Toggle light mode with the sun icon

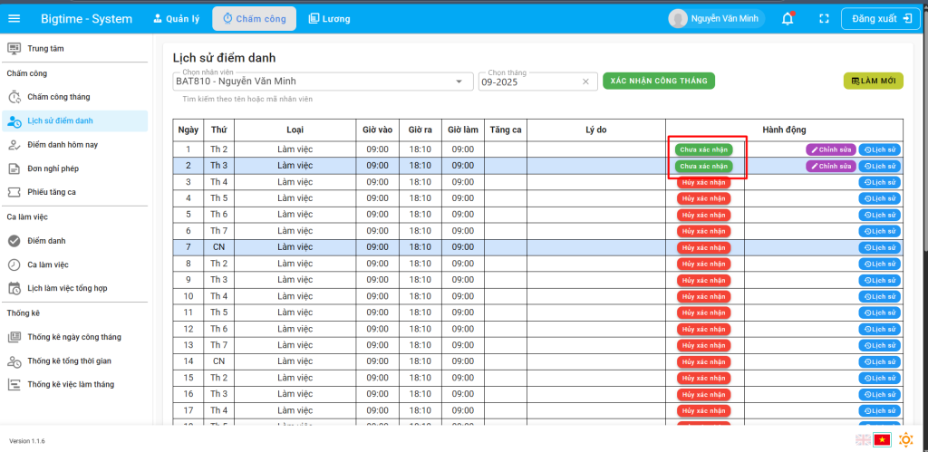tap(906, 439)
